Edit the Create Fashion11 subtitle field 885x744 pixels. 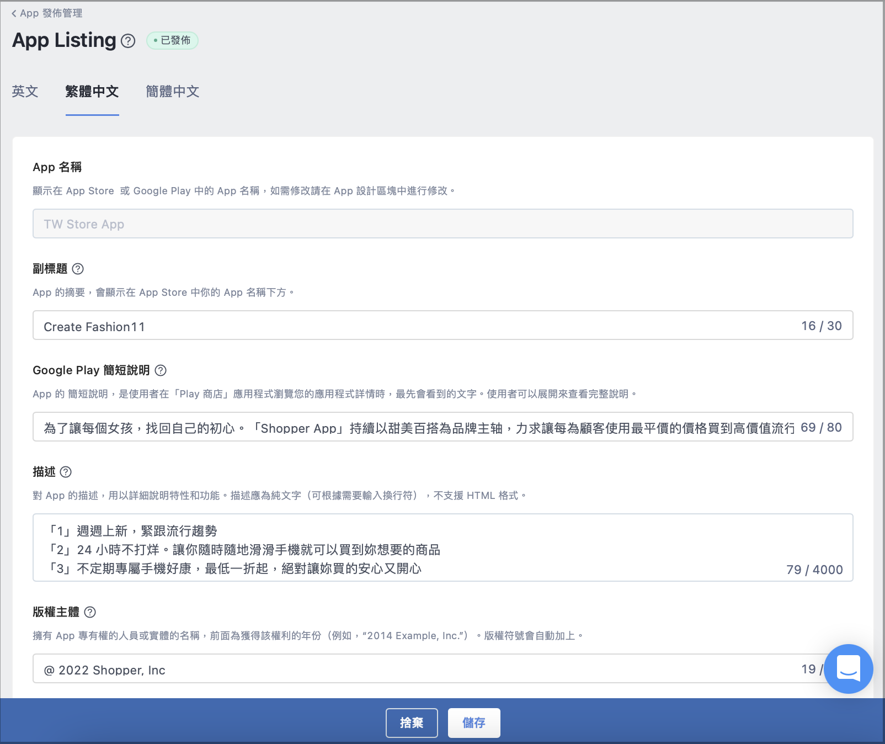coord(443,325)
